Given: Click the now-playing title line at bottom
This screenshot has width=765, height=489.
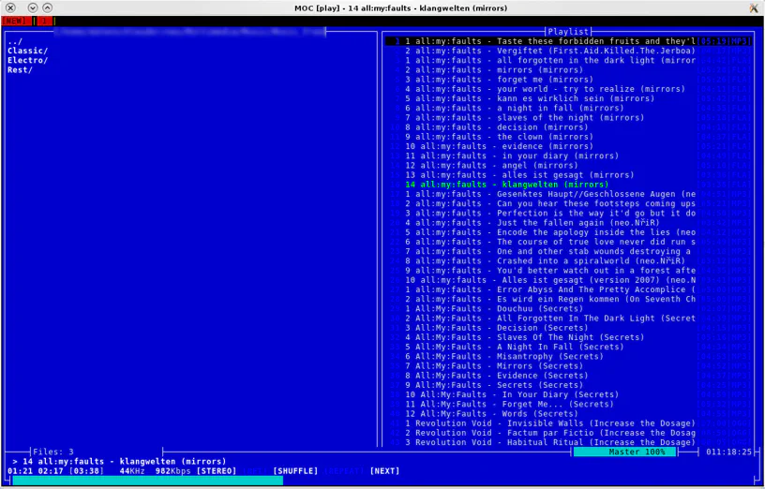Looking at the screenshot, I should pos(120,461).
